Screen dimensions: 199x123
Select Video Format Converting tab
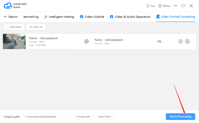pos(176,17)
